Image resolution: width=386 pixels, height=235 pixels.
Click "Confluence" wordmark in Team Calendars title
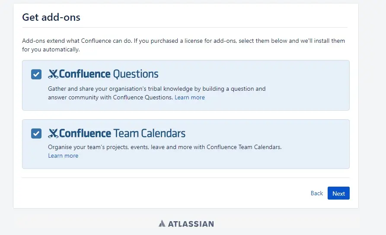pyautogui.click(x=85, y=133)
